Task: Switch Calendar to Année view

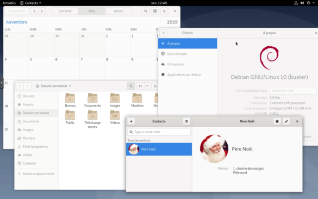Action: pos(119,11)
